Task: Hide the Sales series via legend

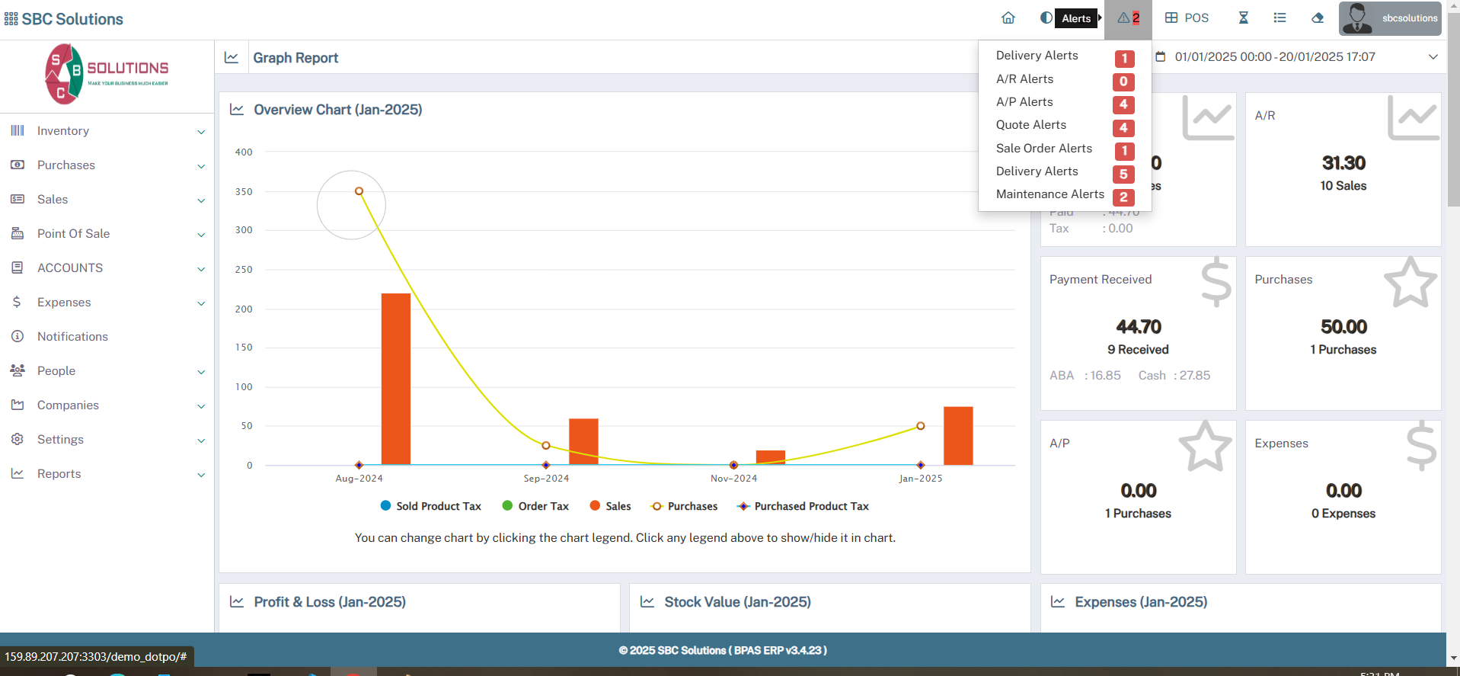Action: click(610, 506)
